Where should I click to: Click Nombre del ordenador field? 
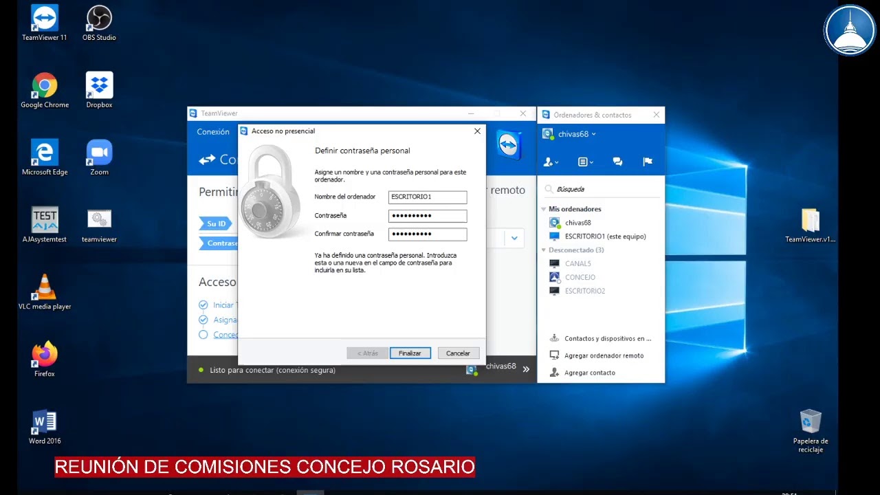click(428, 197)
